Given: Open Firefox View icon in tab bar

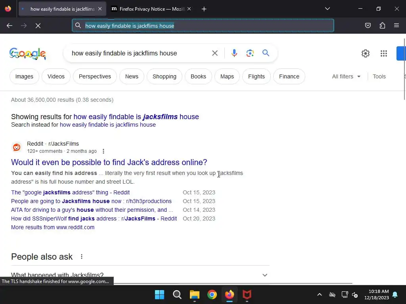Looking at the screenshot, I should click(x=8, y=9).
